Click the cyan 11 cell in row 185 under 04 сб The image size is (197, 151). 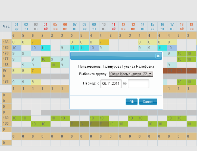45,48
